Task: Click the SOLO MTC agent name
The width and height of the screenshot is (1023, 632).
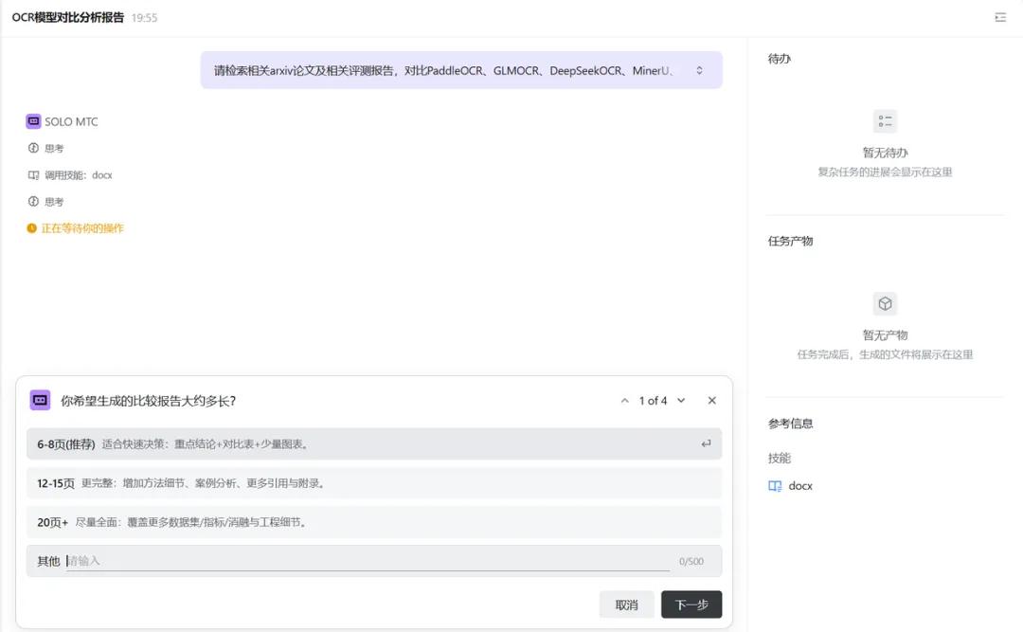Action: pos(71,121)
